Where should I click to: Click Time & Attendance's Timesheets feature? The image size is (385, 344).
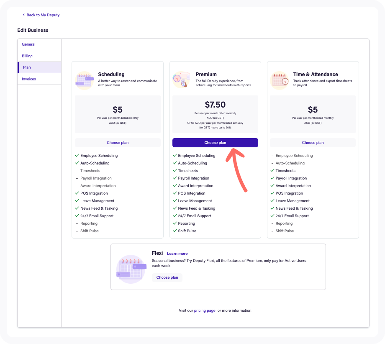285,171
